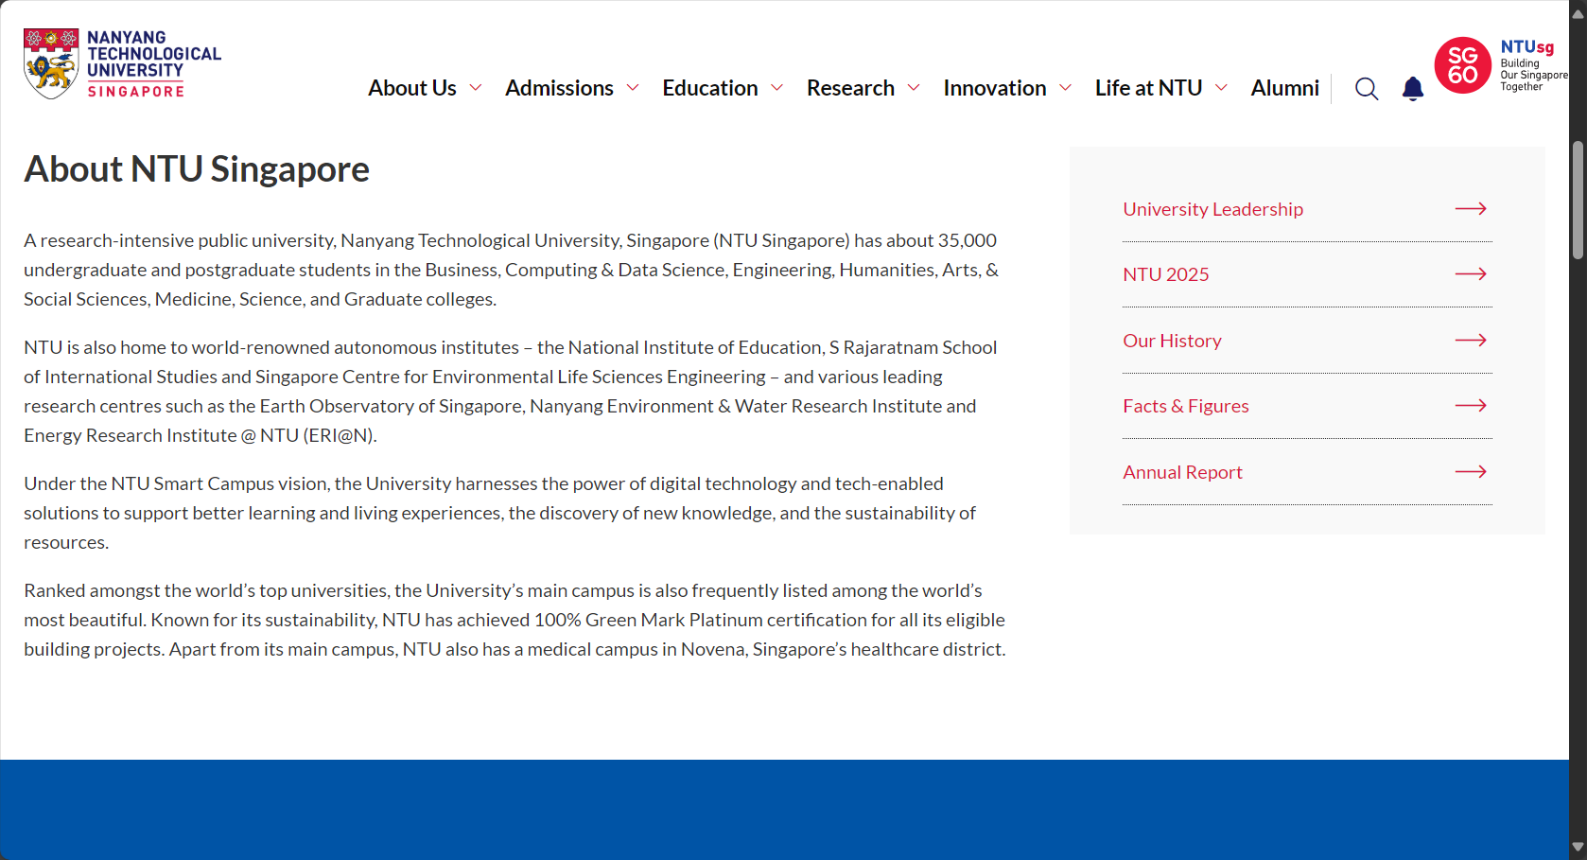Viewport: 1587px width, 860px height.
Task: Expand the Innovation chevron
Action: 1066,88
